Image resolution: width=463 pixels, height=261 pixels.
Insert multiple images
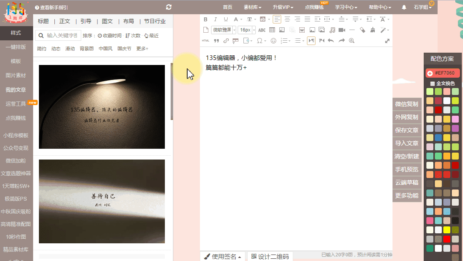[x=322, y=30]
